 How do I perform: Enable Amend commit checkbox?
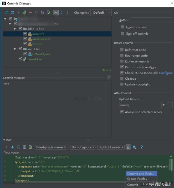pyautogui.click(x=122, y=27)
